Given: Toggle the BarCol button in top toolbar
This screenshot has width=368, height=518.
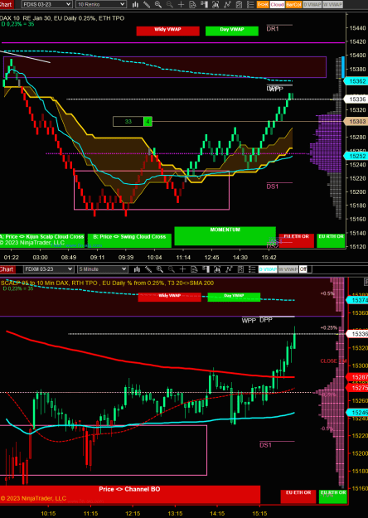Looking at the screenshot, I should pos(293,4).
